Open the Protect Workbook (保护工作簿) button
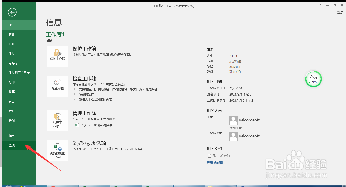This screenshot has width=346, height=187. [58, 56]
